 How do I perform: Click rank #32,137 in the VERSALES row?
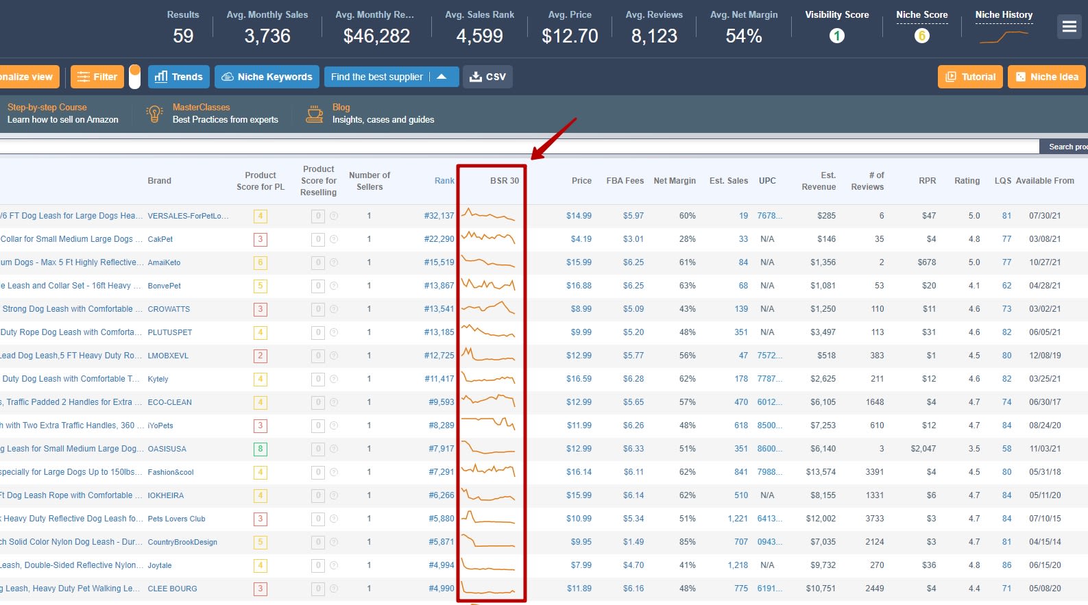pyautogui.click(x=439, y=216)
